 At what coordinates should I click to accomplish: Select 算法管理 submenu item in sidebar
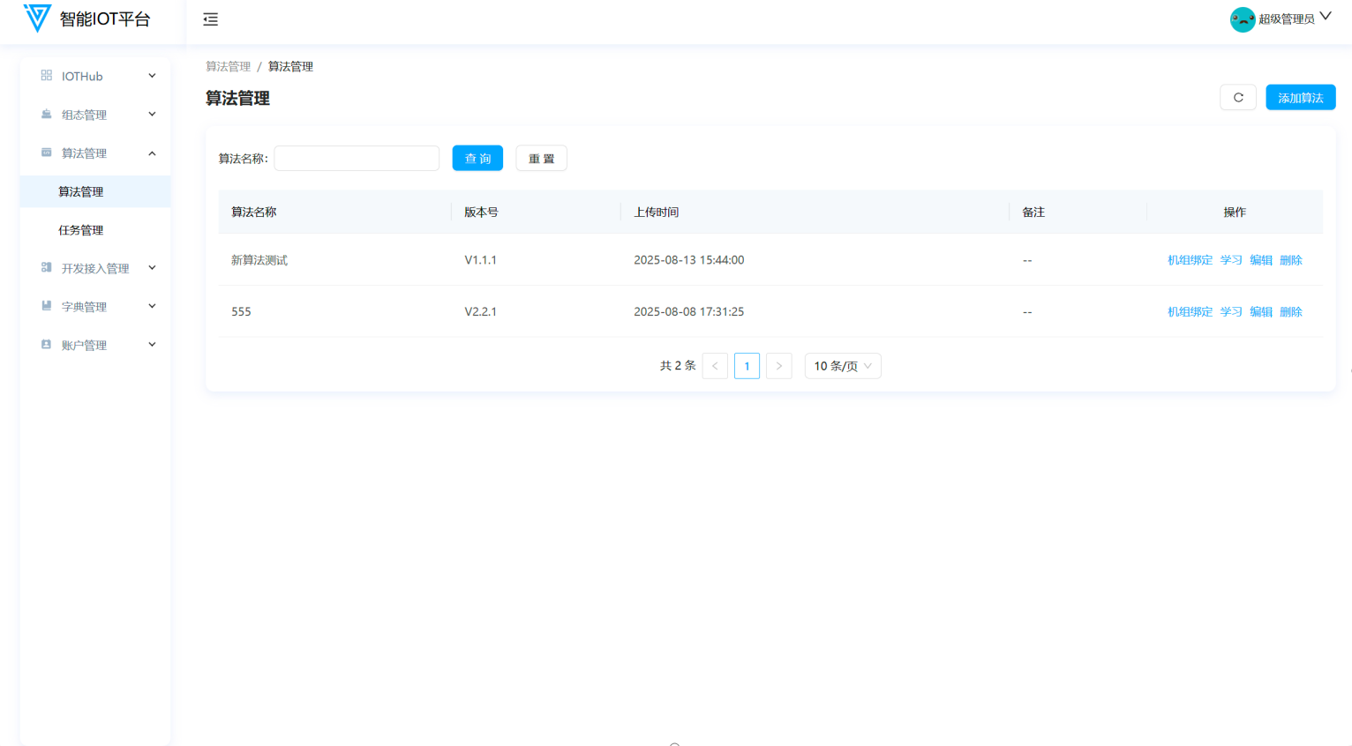coord(81,191)
